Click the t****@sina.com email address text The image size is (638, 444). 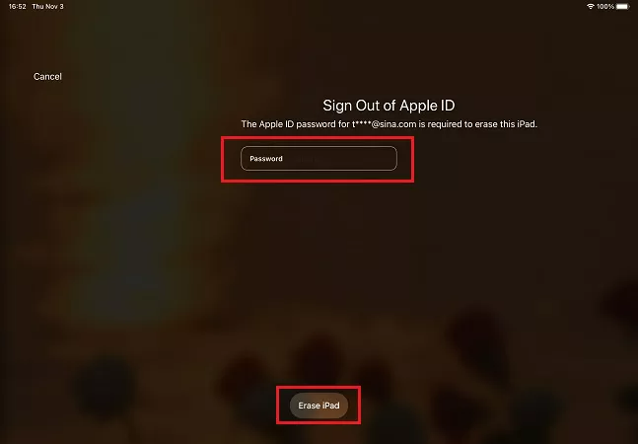385,124
